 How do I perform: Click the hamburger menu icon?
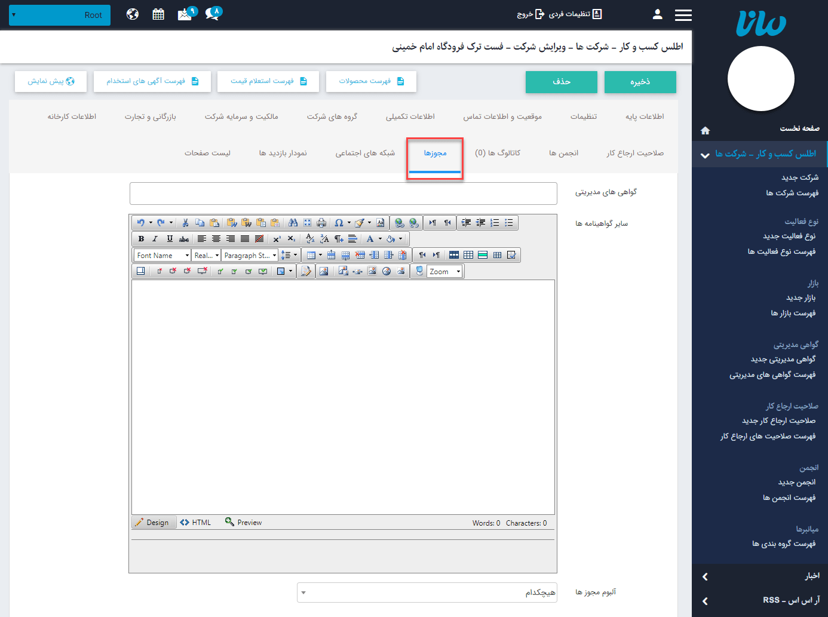click(x=683, y=15)
